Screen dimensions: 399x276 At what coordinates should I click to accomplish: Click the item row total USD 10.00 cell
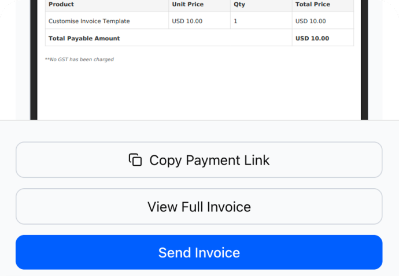pos(311,21)
